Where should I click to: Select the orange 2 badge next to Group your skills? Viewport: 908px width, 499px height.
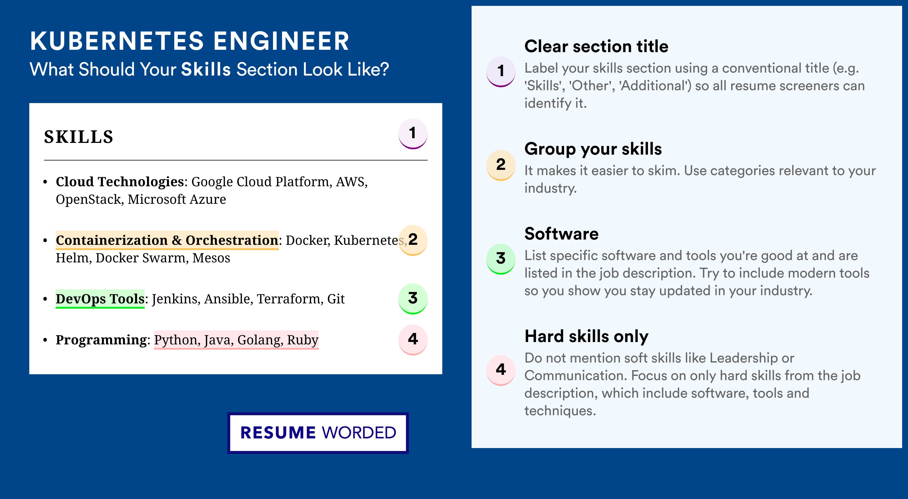tap(501, 165)
